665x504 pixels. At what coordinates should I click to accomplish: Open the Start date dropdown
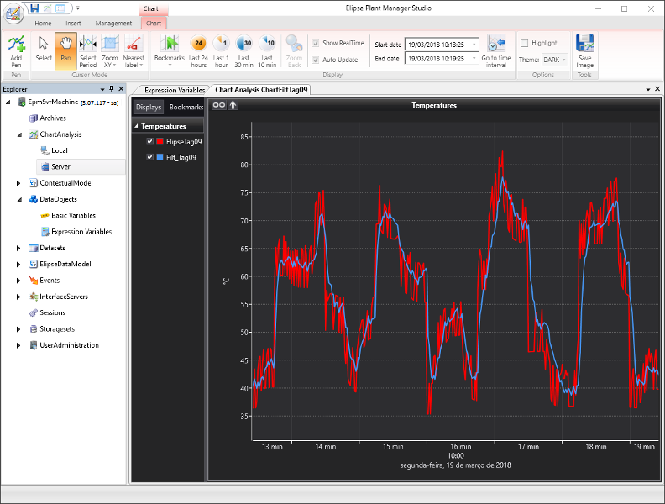[474, 45]
